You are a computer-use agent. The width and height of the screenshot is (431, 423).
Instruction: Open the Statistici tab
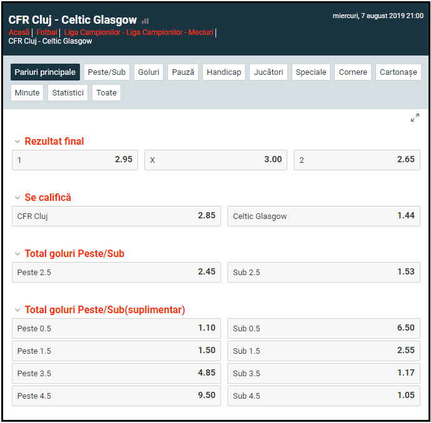click(67, 93)
